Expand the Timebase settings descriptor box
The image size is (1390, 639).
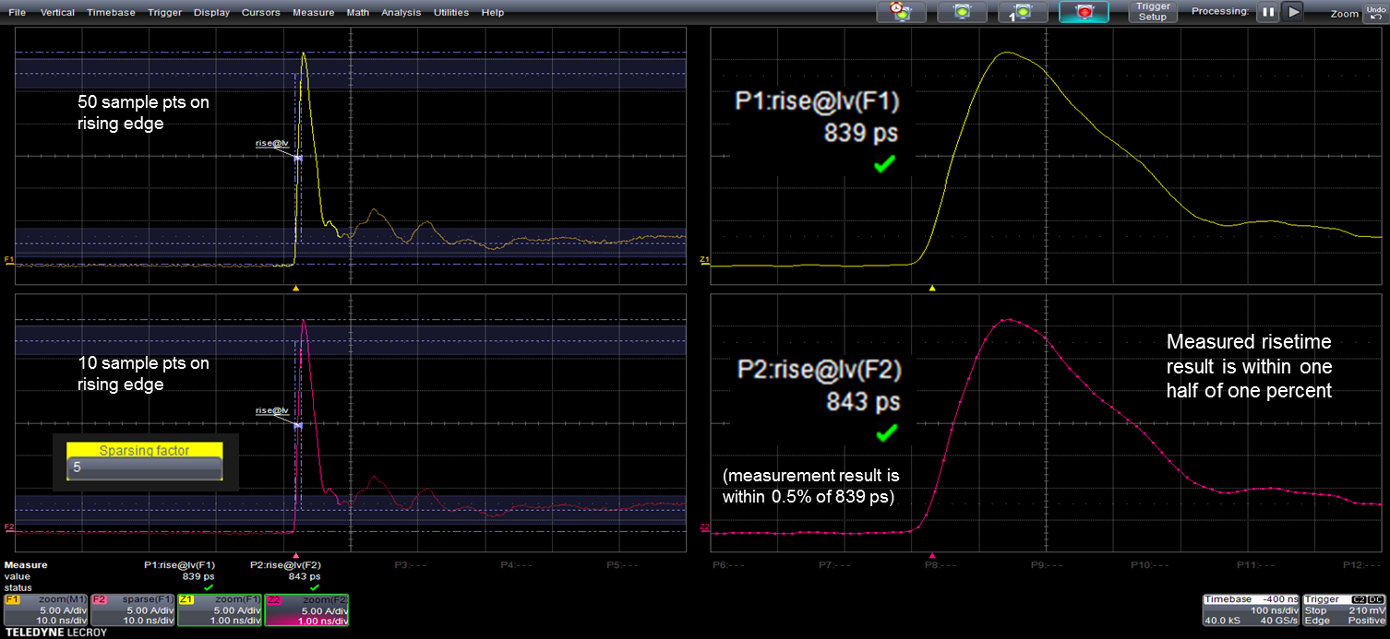[x=1250, y=609]
